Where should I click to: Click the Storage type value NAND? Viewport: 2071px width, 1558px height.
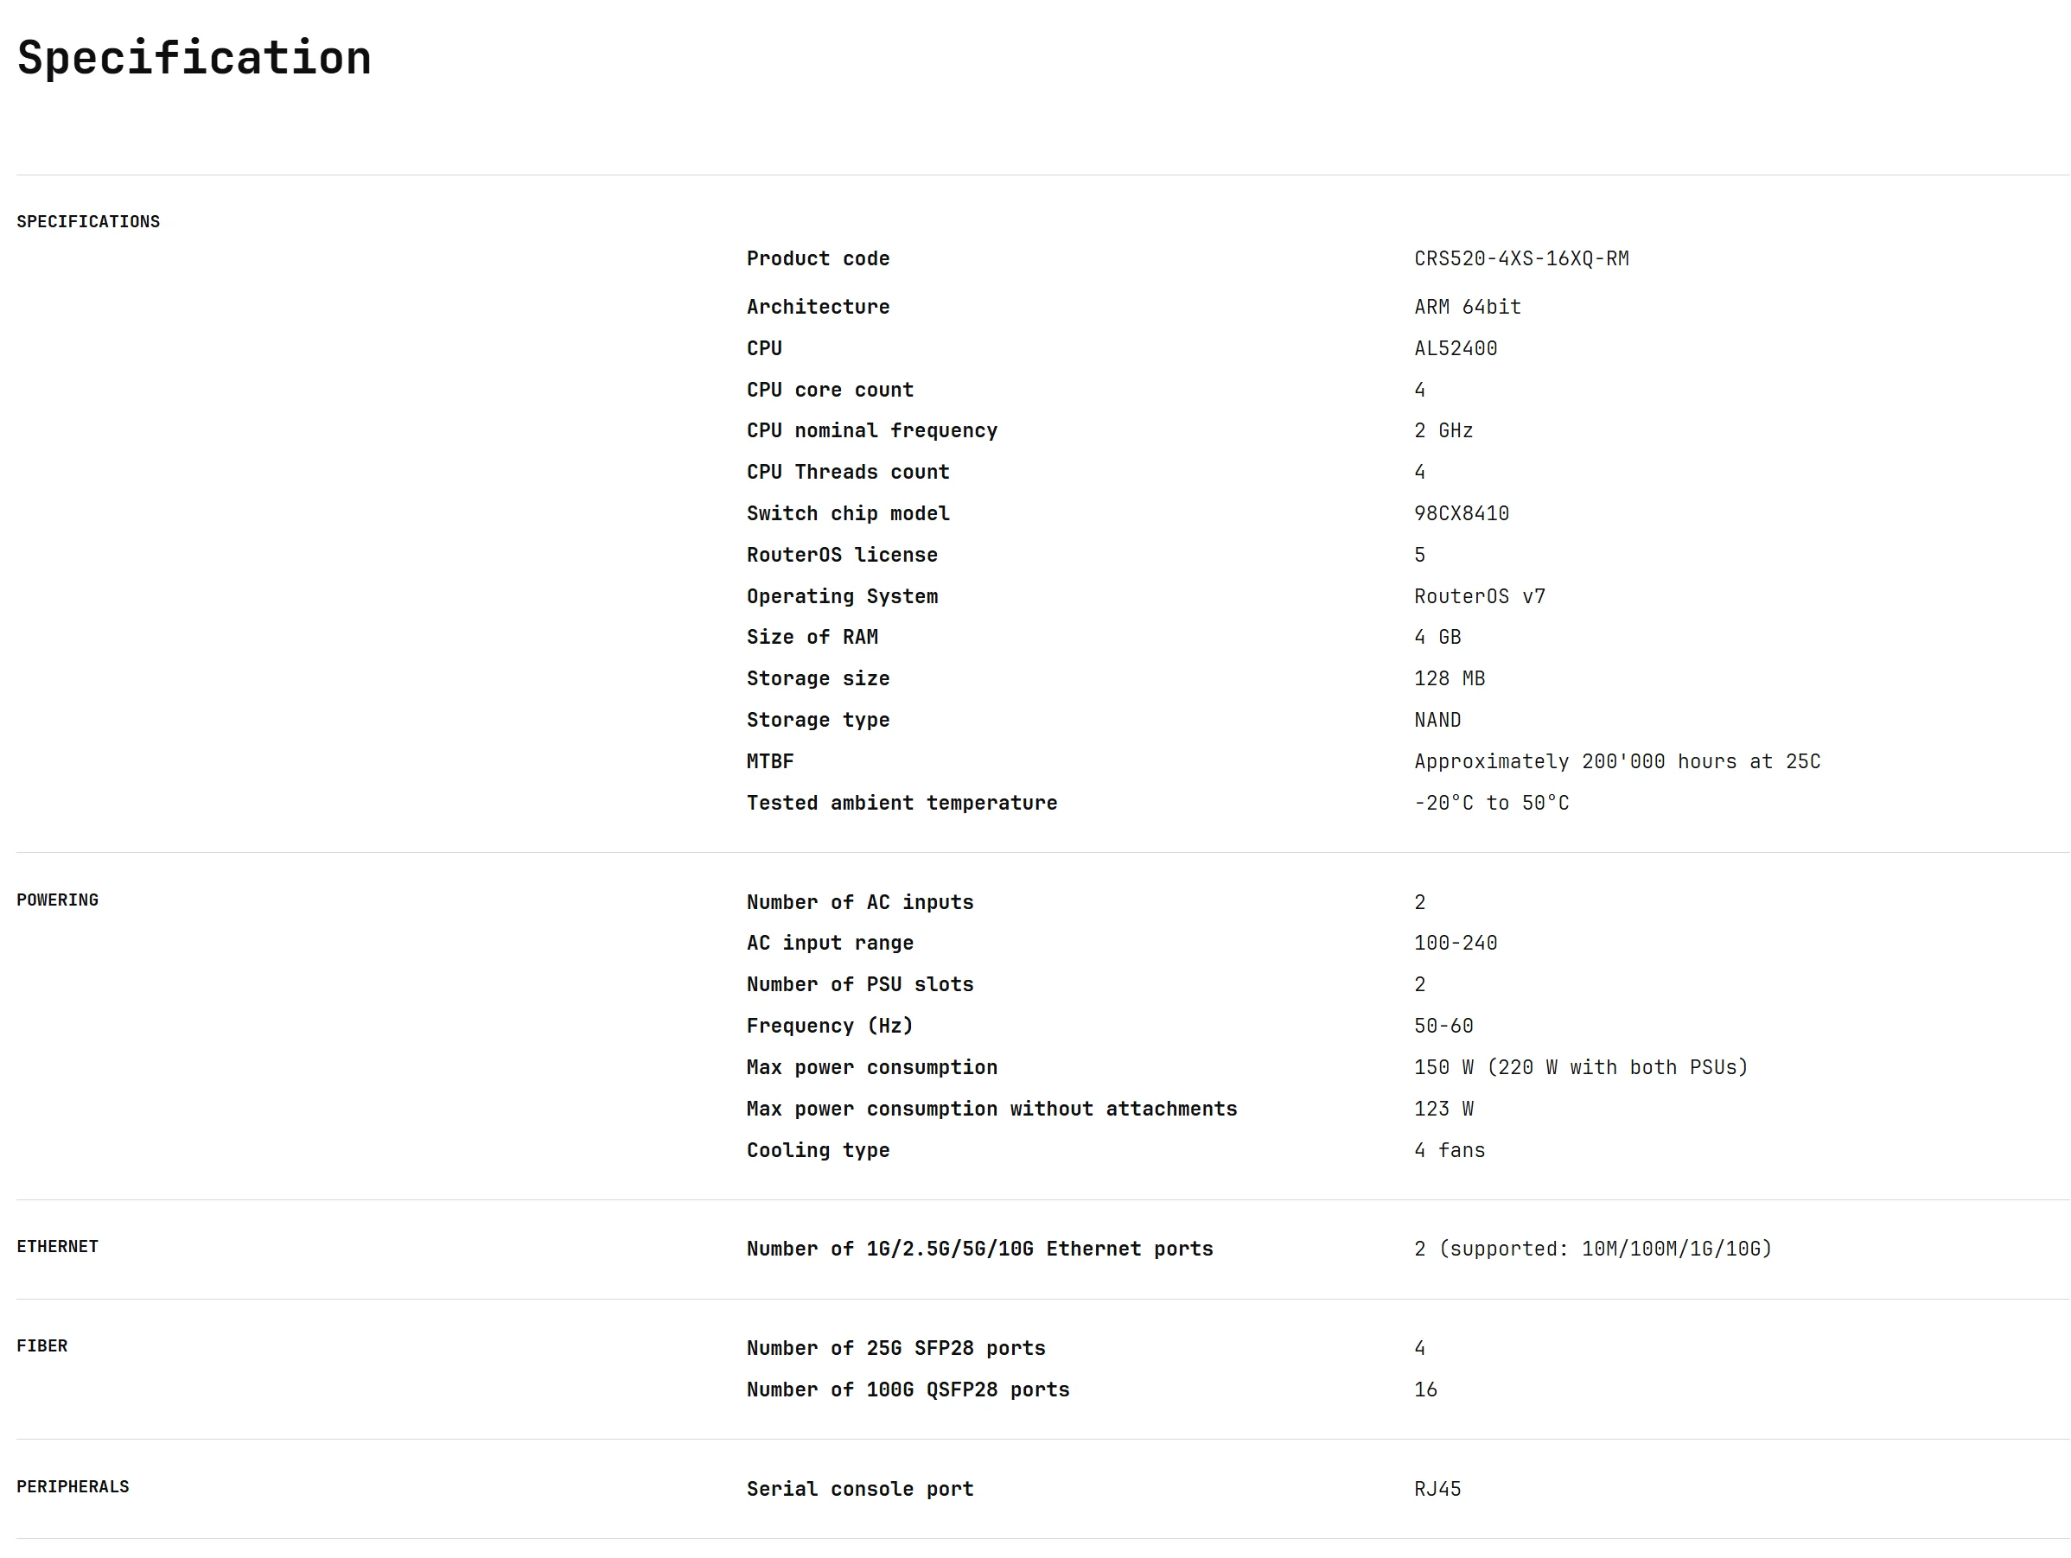[1437, 720]
